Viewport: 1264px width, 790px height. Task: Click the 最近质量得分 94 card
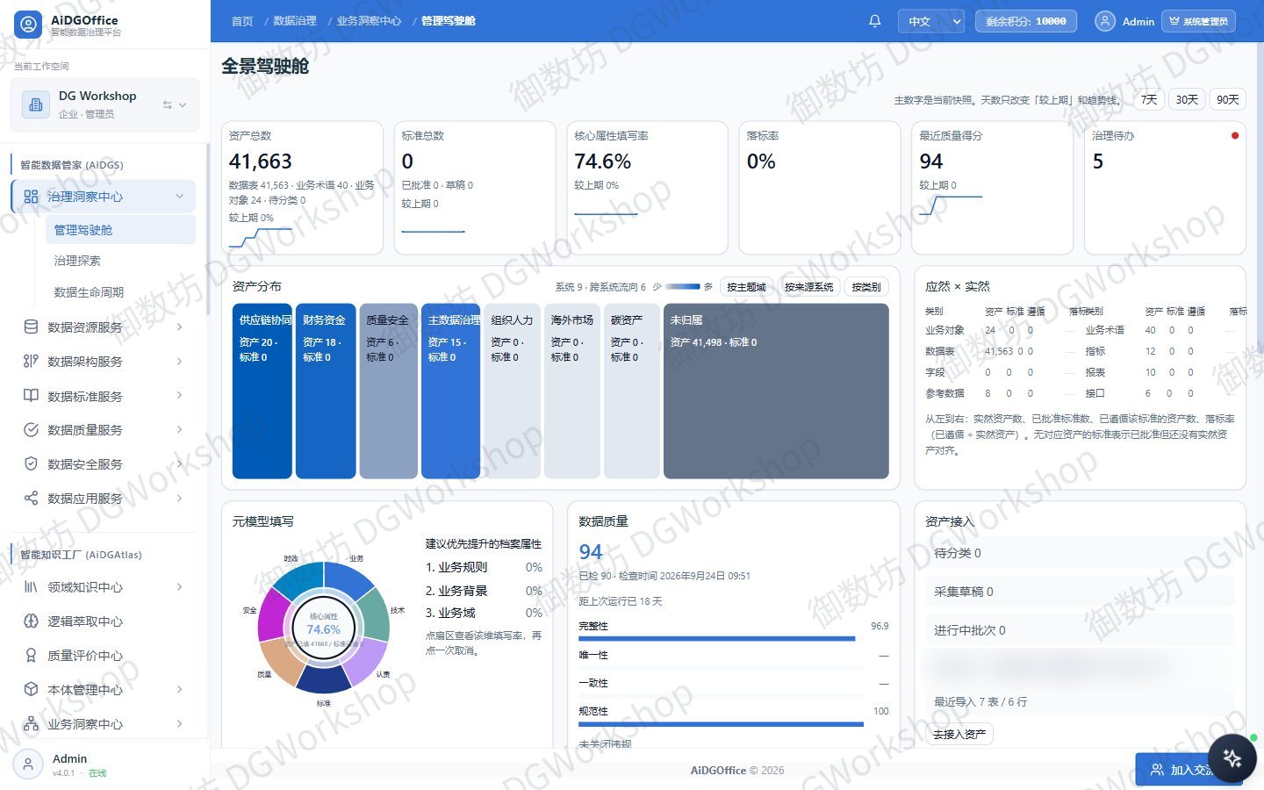(x=992, y=188)
